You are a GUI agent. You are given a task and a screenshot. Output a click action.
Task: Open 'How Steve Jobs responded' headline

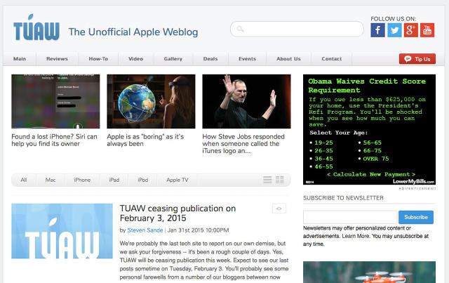point(243,144)
